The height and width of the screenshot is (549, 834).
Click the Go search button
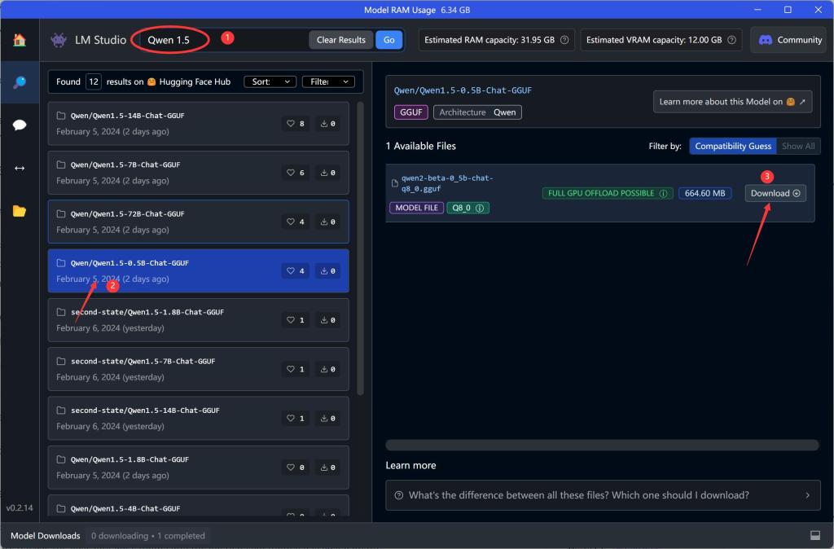[389, 40]
